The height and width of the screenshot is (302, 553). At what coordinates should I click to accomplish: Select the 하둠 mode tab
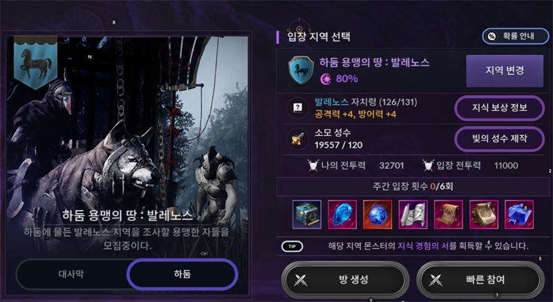(x=182, y=274)
